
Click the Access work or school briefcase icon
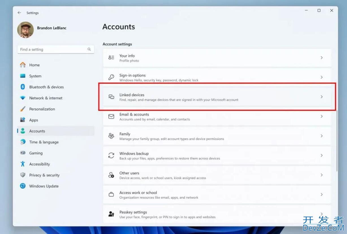pyautogui.click(x=111, y=194)
